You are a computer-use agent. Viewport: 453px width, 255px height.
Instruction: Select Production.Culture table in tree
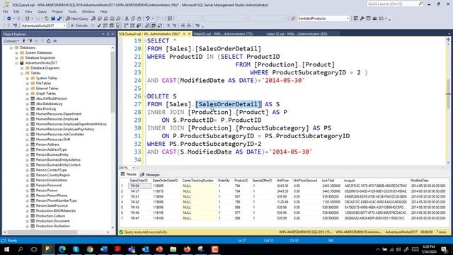click(x=50, y=215)
